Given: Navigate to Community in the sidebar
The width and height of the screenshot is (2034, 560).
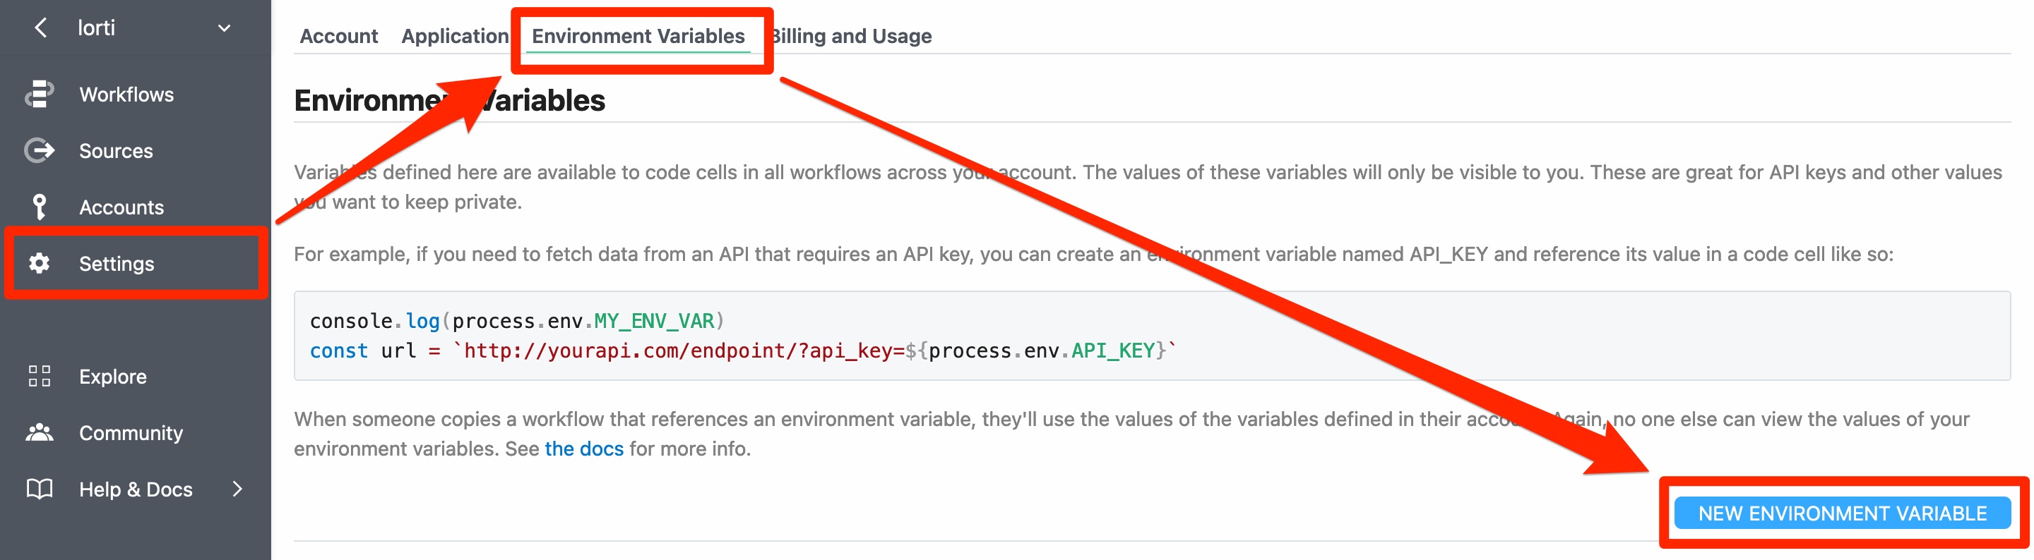Looking at the screenshot, I should 131,433.
